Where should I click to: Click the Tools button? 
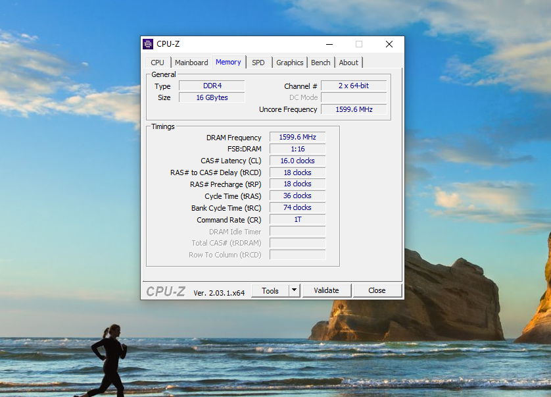point(270,291)
